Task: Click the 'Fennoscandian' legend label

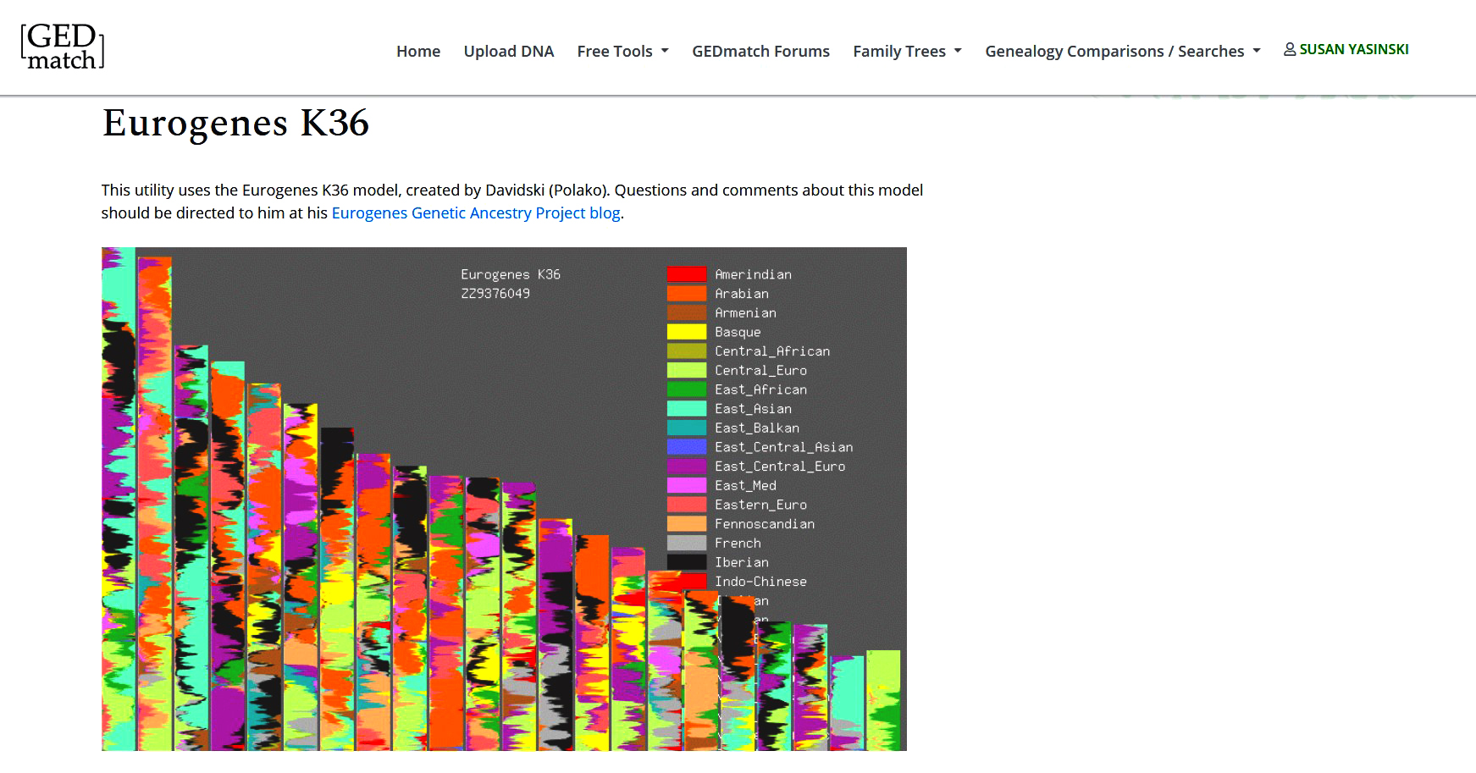Action: 765,524
